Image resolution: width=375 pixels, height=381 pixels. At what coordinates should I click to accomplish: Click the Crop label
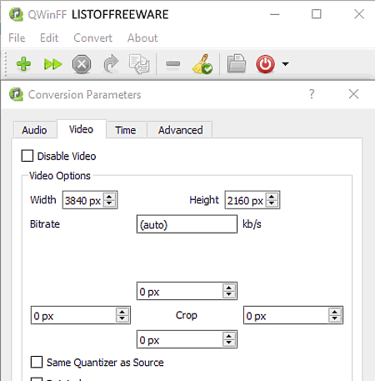tap(187, 315)
